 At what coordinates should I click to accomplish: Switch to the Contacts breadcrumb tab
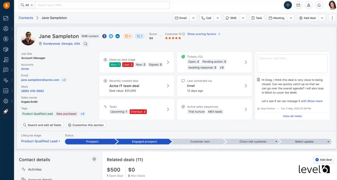(26, 18)
